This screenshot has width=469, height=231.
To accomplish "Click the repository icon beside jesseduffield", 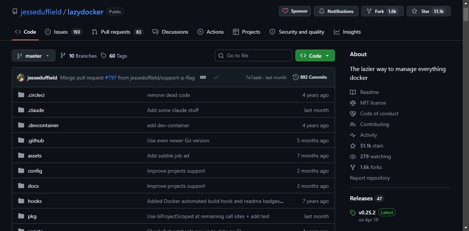I will [x=15, y=12].
